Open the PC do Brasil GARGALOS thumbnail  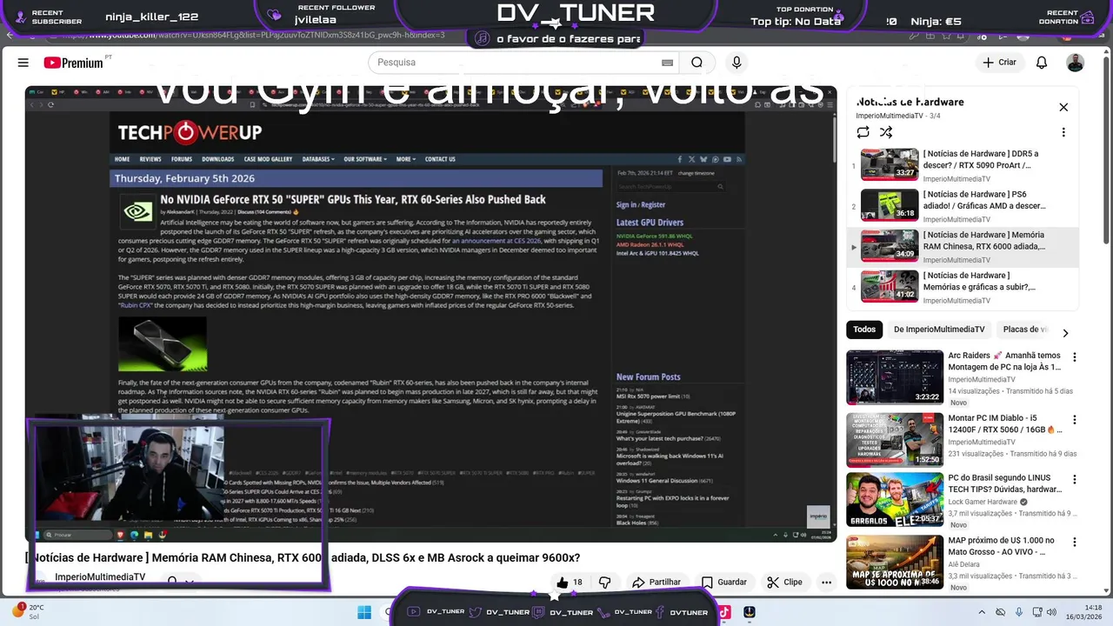895,500
